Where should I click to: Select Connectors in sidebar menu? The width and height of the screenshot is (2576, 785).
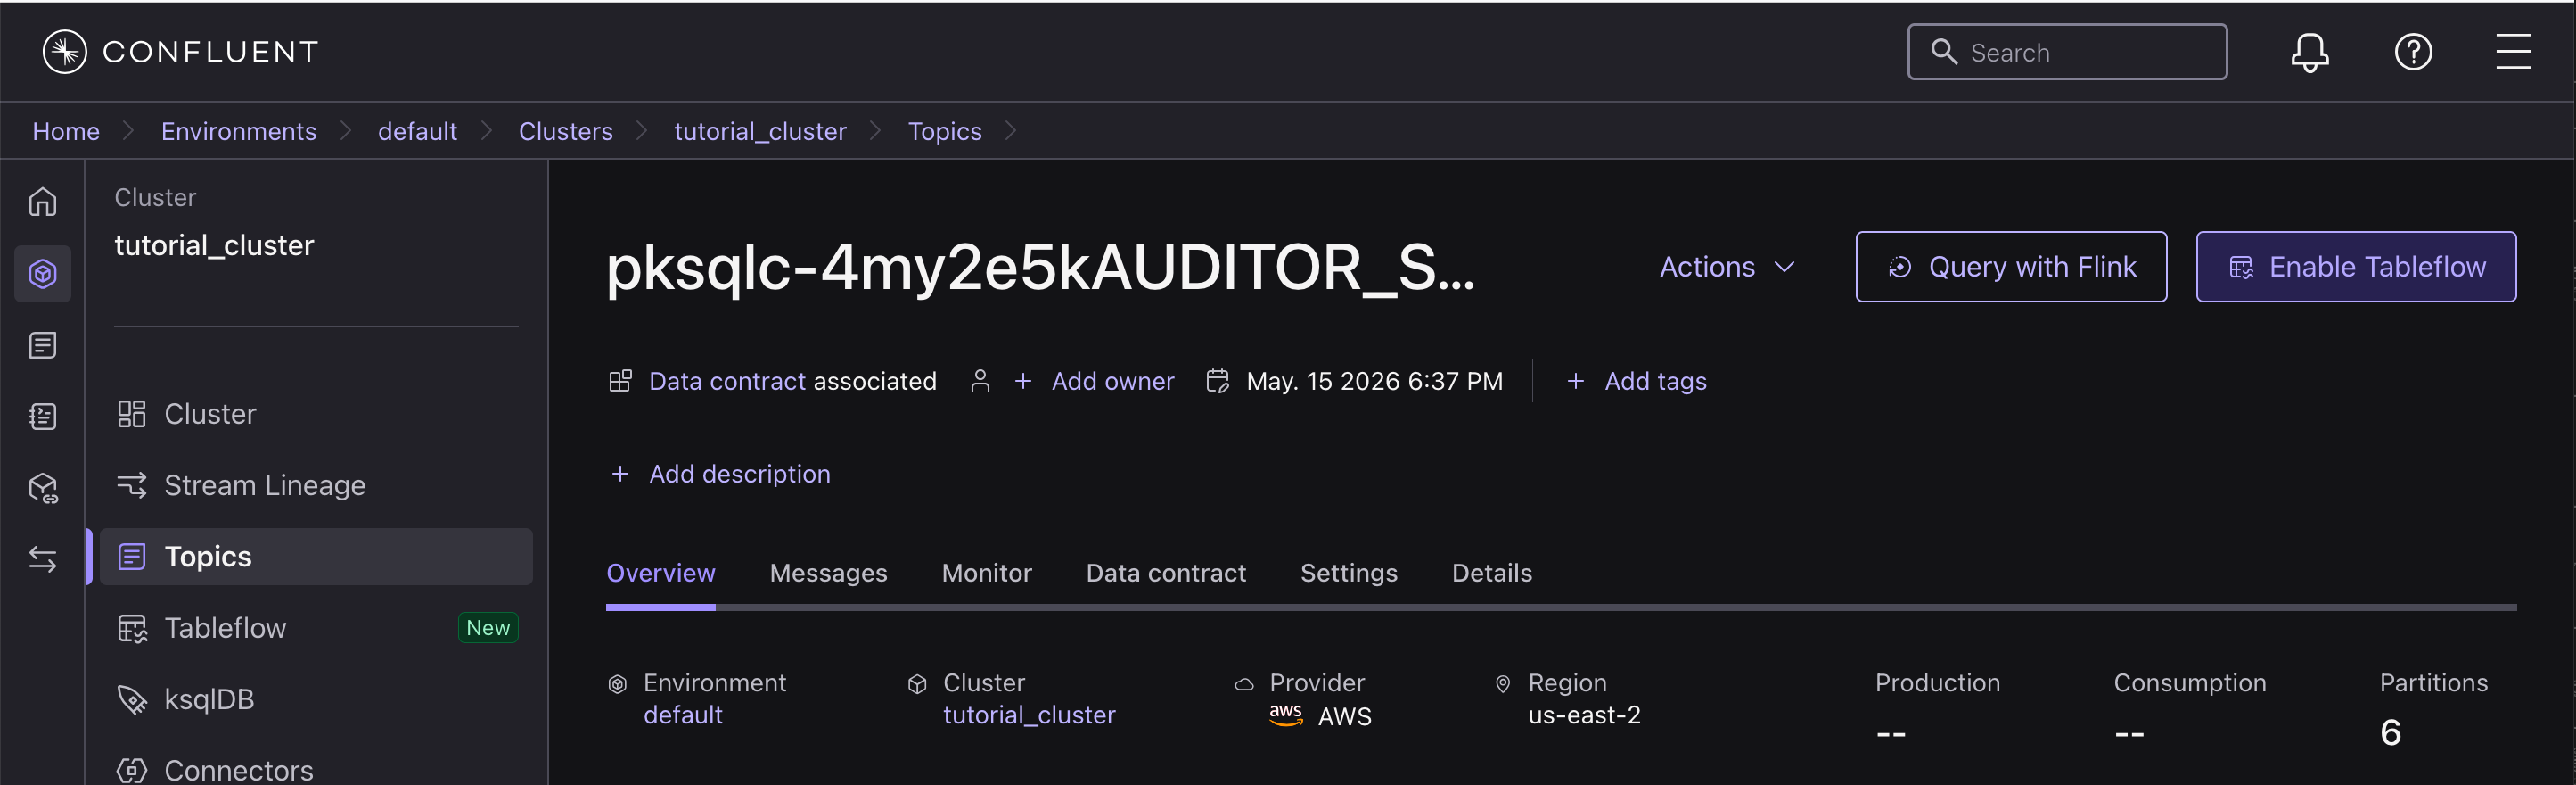(x=316, y=770)
